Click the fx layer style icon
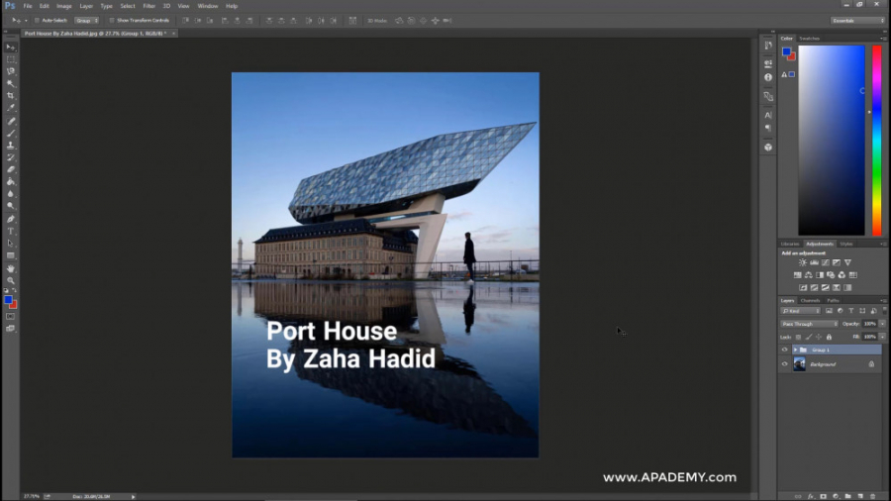Viewport: 891px width, 501px height. click(x=810, y=495)
